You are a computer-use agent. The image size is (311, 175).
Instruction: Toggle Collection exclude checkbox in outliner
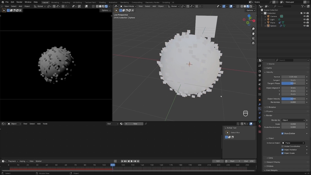coord(301,13)
